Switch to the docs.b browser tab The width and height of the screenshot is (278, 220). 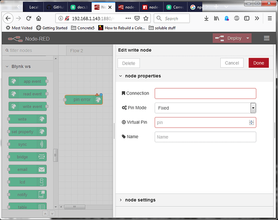click(80, 7)
